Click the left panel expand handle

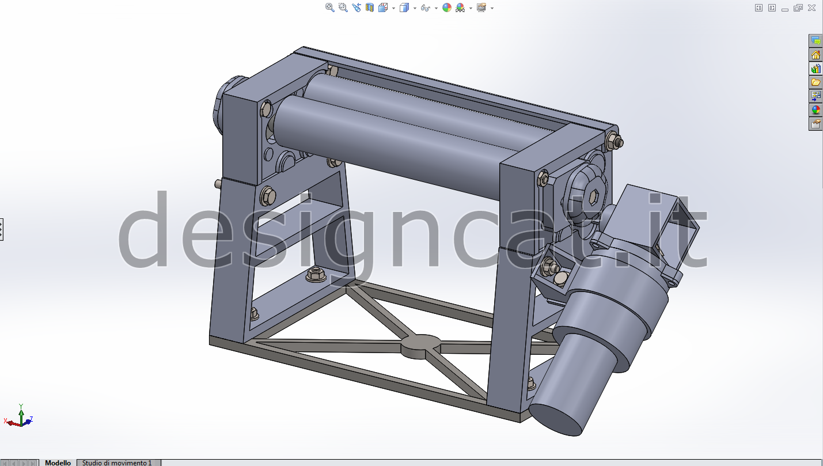point(2,229)
